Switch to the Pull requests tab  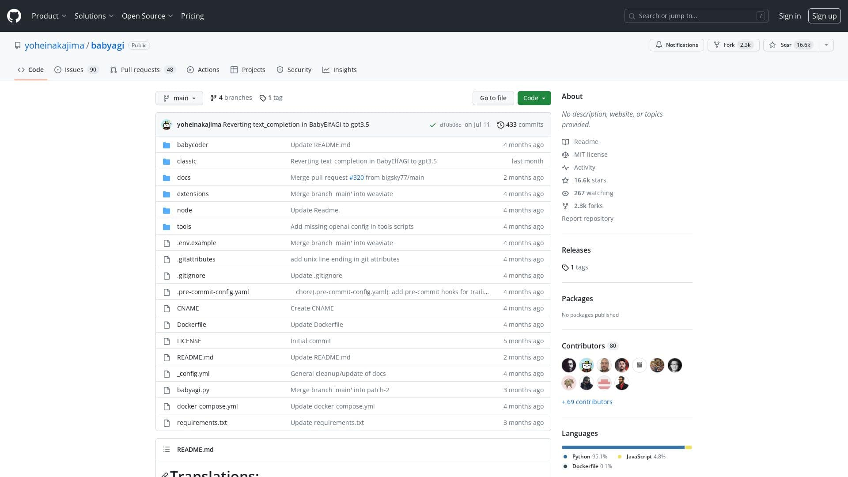click(x=140, y=69)
